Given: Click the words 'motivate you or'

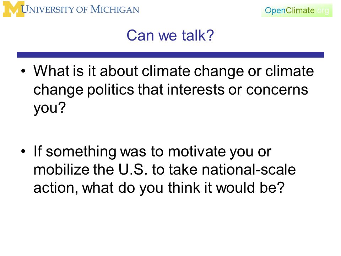Looking at the screenshot, I should click(220, 152).
